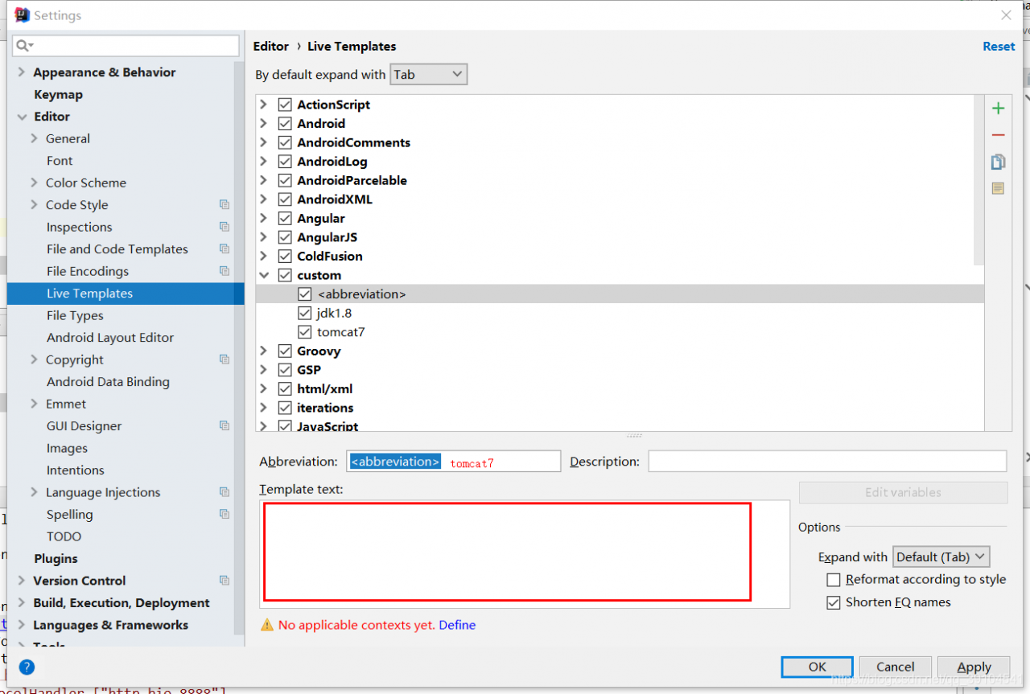Click the Abbreviation input field
The width and height of the screenshot is (1030, 694).
coord(454,462)
